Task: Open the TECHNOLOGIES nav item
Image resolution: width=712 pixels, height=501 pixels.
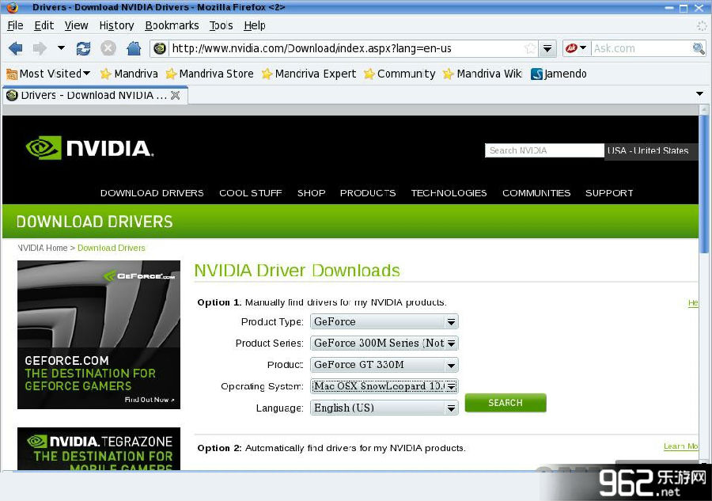Action: [449, 193]
